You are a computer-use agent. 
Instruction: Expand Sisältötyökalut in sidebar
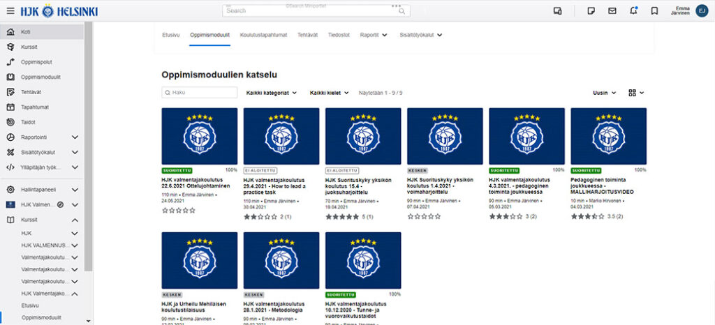pos(75,152)
